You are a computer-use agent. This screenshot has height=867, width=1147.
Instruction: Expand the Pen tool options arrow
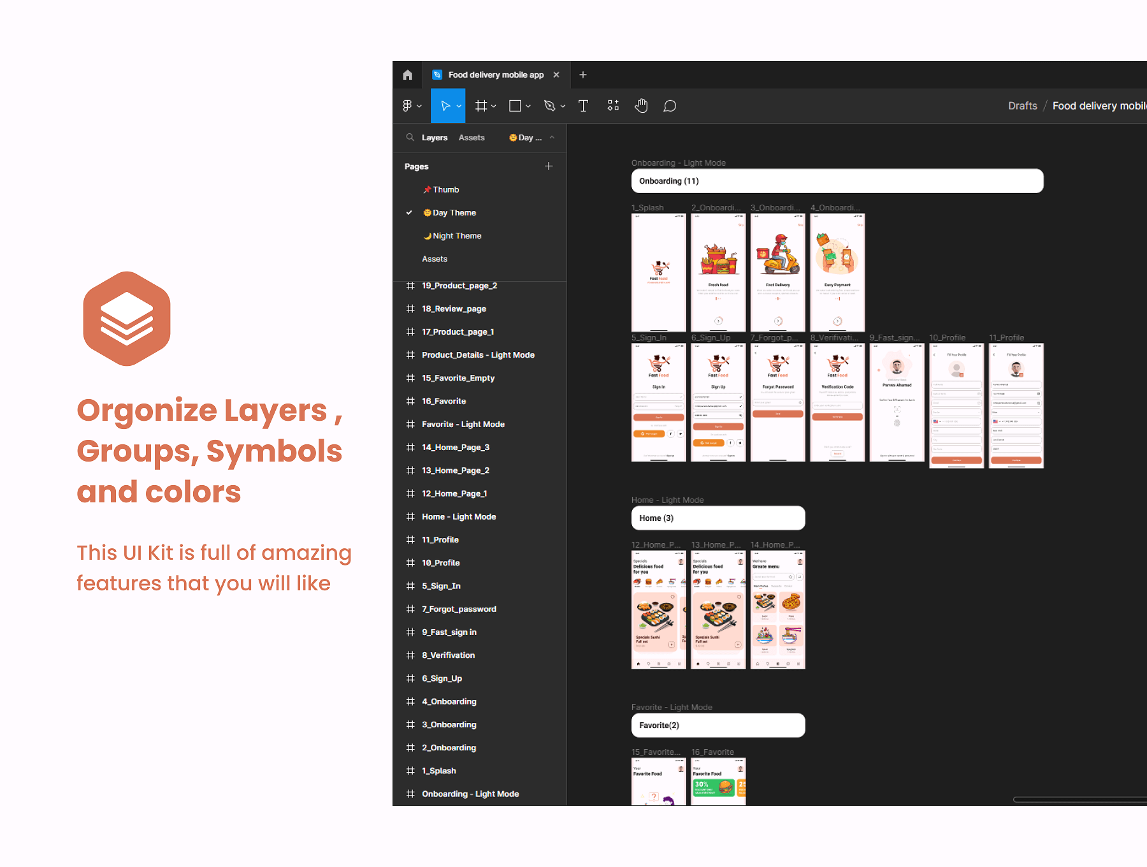(x=563, y=106)
